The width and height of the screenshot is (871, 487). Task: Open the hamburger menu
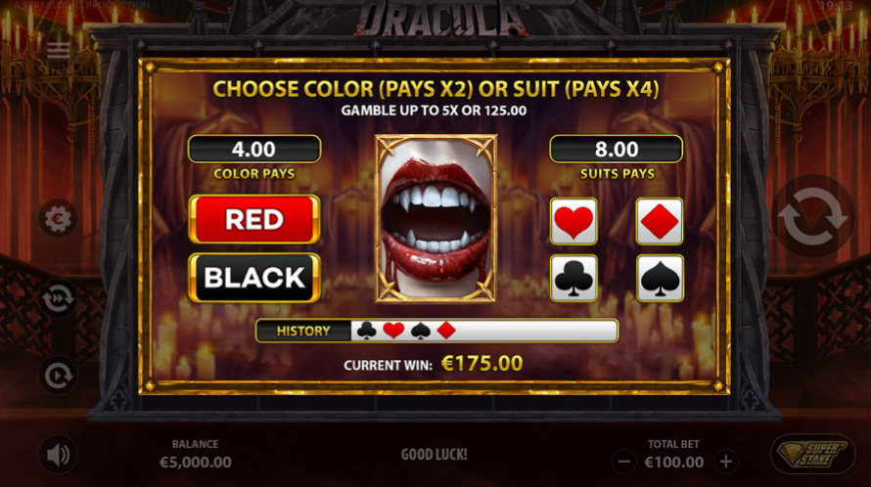[x=59, y=51]
